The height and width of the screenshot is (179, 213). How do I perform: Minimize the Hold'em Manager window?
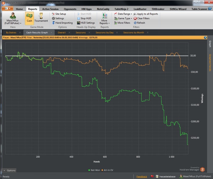point(196,2)
